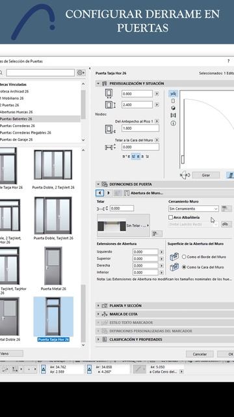This screenshot has height=417, width=234.
Task: Click Como el Borde del Muro illustration icon
Action: (x=174, y=257)
